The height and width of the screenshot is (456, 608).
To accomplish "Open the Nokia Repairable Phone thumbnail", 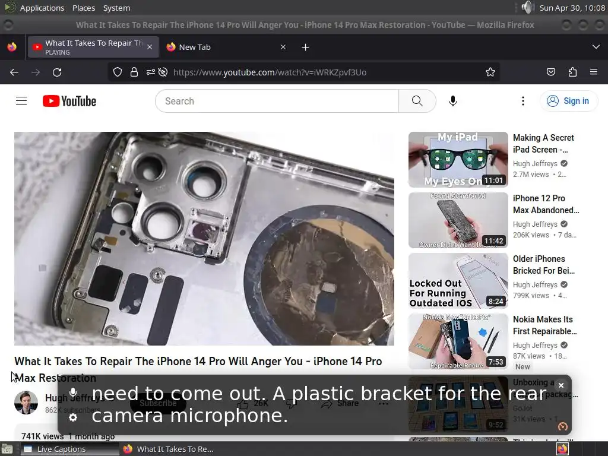I will [458, 341].
